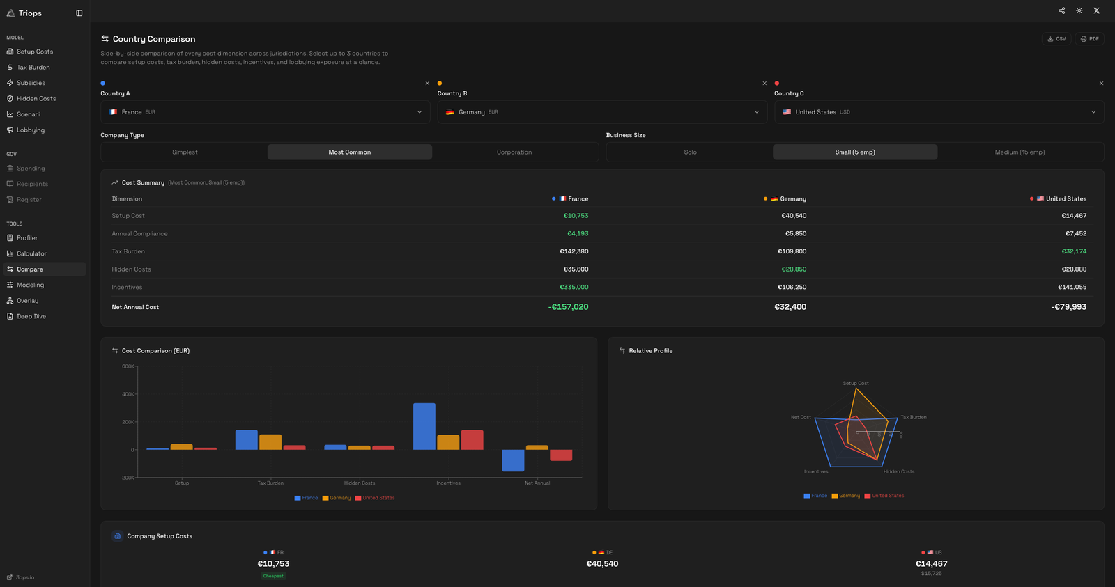Image resolution: width=1115 pixels, height=587 pixels.
Task: Export comparison as CSV
Action: 1056,39
